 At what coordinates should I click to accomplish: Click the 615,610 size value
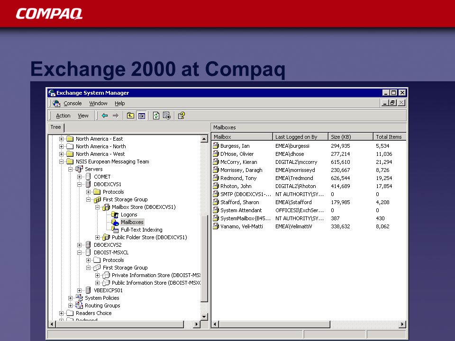pos(340,162)
